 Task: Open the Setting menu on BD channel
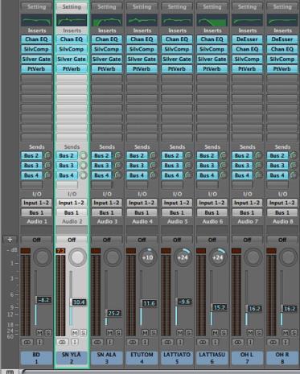coord(36,6)
